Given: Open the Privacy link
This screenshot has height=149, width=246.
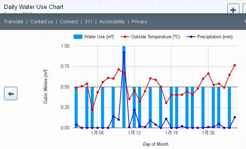Looking at the screenshot, I should [x=140, y=22].
